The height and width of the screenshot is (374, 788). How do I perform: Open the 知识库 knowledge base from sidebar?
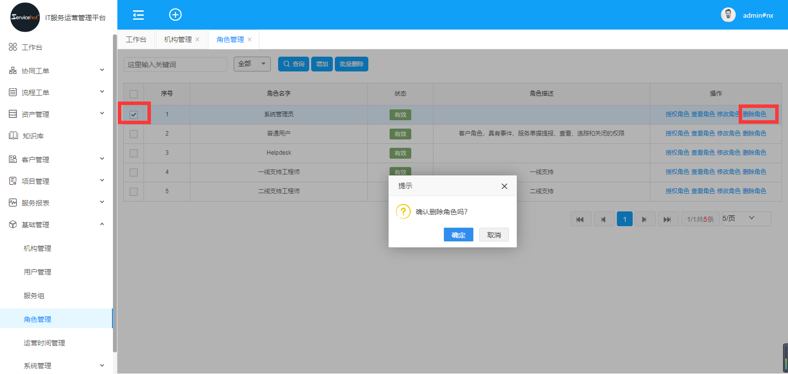(x=33, y=136)
